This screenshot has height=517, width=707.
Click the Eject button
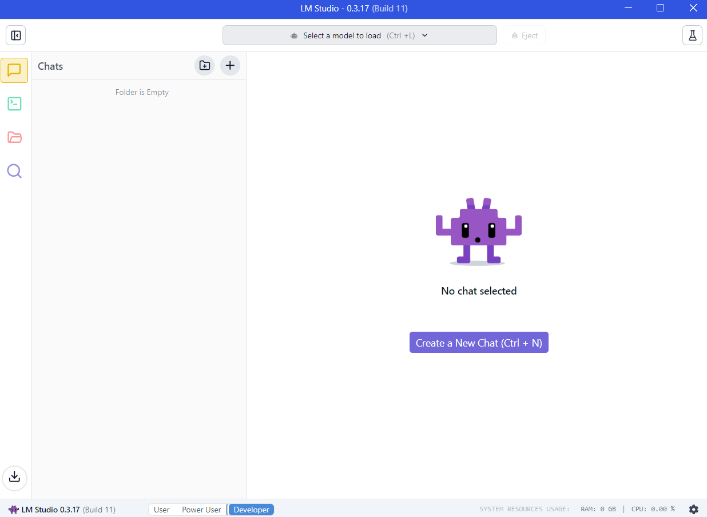(x=525, y=35)
